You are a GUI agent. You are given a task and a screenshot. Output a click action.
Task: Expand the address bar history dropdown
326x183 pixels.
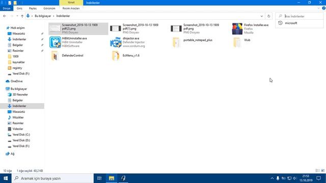[x=261, y=16]
